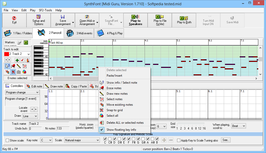Click the green plus add track icon

pyautogui.click(x=17, y=60)
